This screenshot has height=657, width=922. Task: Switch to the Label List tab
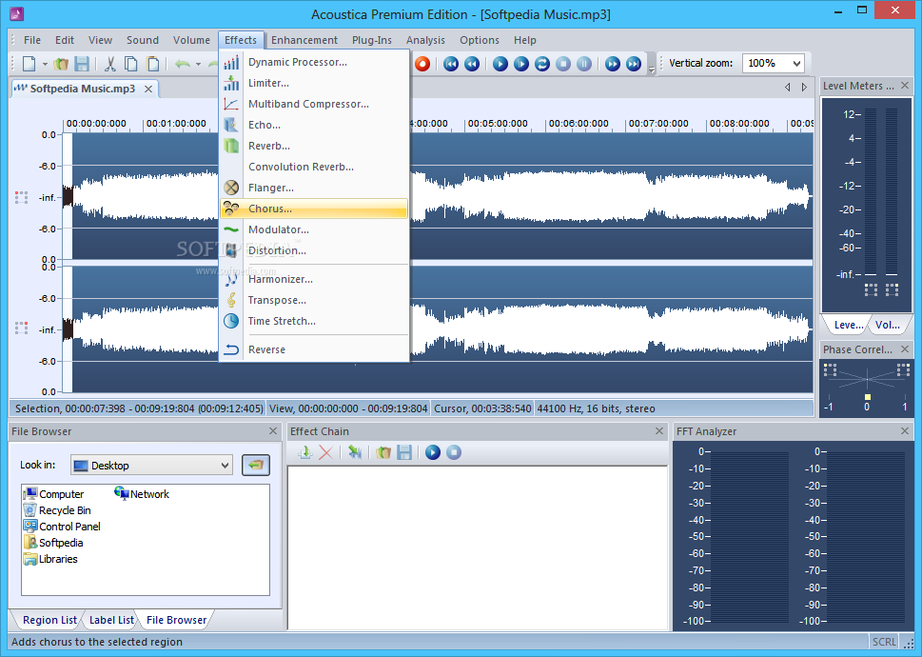tap(111, 620)
